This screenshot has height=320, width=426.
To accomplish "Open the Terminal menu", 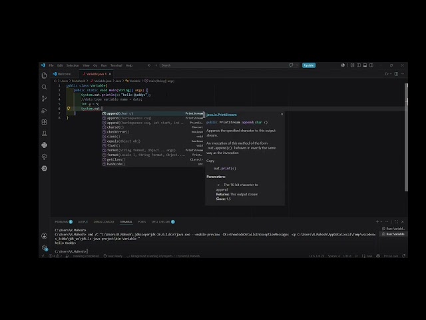I will (x=116, y=65).
